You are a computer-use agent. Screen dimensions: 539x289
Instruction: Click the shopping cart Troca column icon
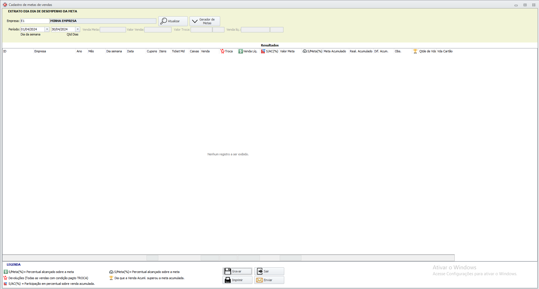pos(222,51)
